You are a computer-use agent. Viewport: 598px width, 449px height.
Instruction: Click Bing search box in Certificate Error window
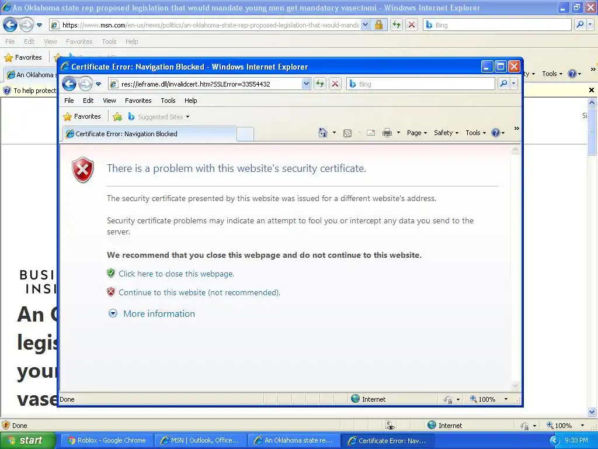pyautogui.click(x=420, y=84)
